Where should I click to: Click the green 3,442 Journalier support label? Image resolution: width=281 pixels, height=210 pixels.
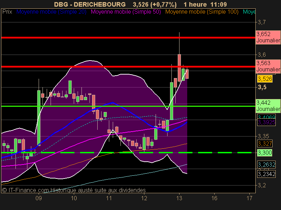(x=268, y=106)
